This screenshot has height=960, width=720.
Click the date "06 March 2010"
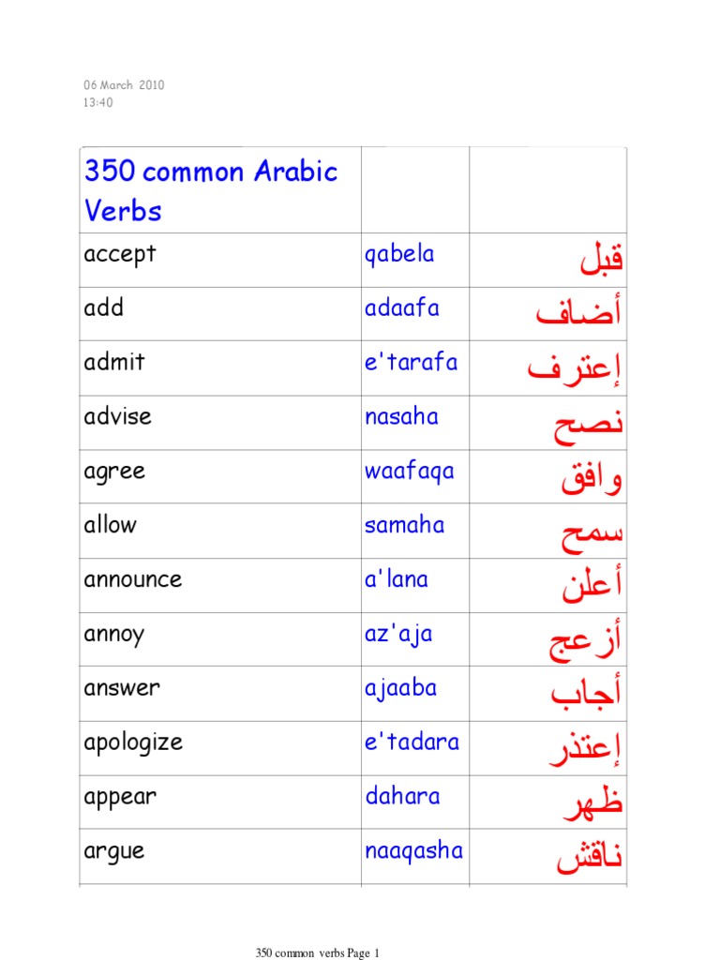pyautogui.click(x=124, y=85)
